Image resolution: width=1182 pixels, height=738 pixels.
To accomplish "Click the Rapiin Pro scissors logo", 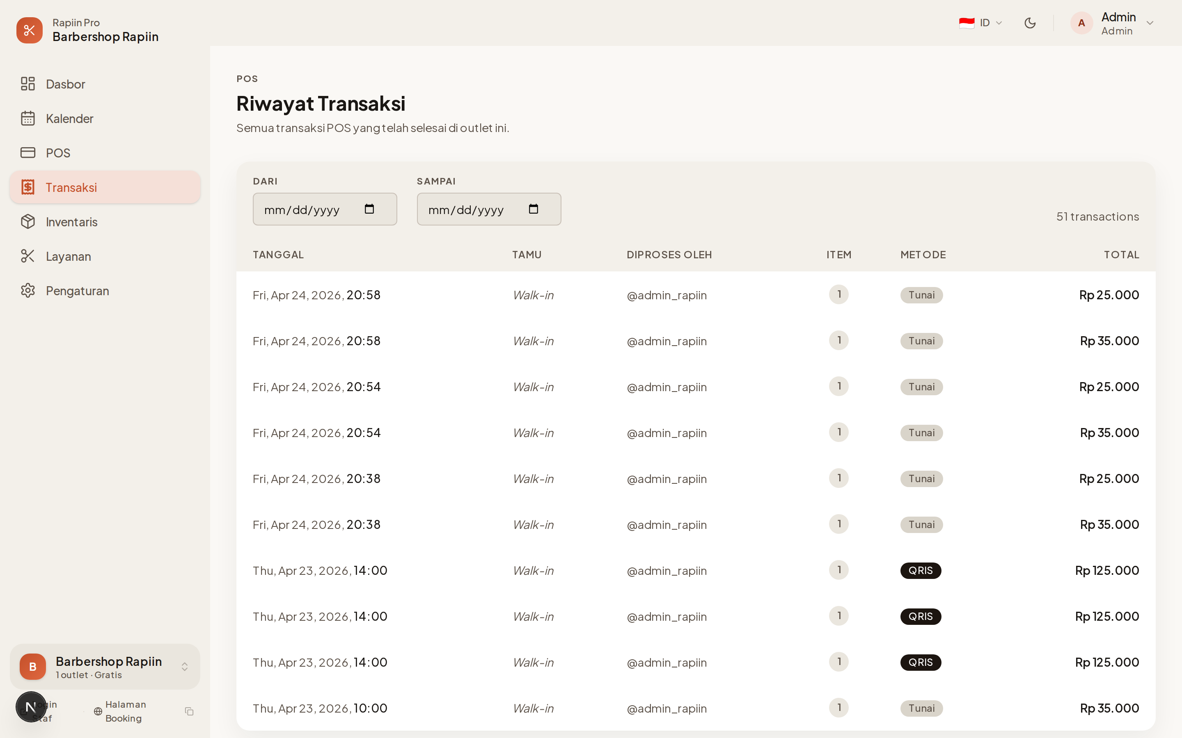I will [29, 30].
